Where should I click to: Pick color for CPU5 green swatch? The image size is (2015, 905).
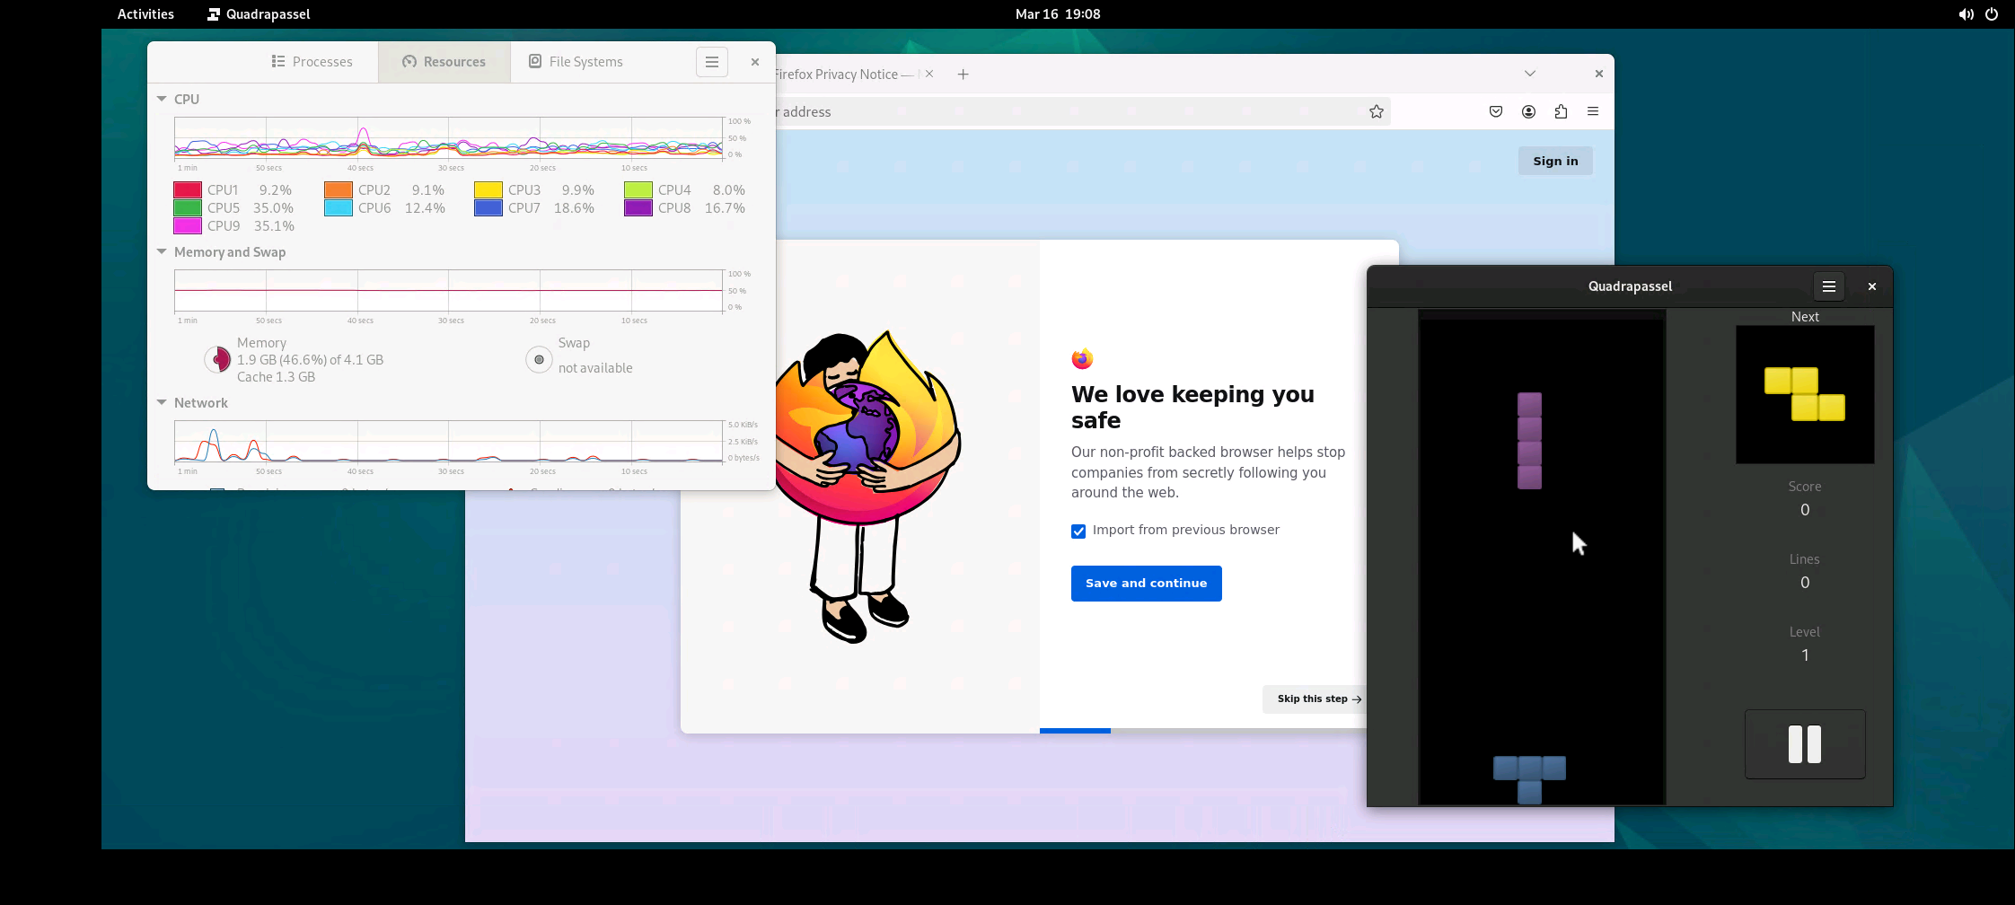188,208
